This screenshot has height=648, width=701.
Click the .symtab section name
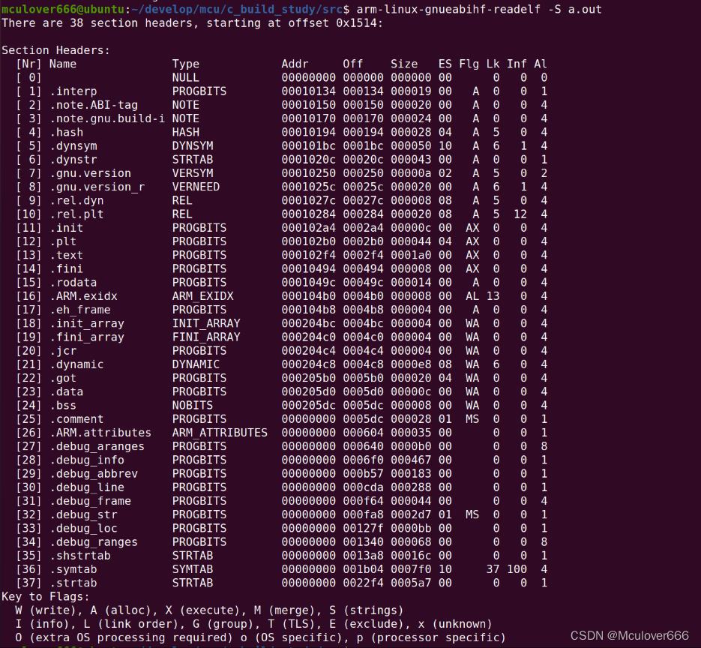pyautogui.click(x=73, y=569)
